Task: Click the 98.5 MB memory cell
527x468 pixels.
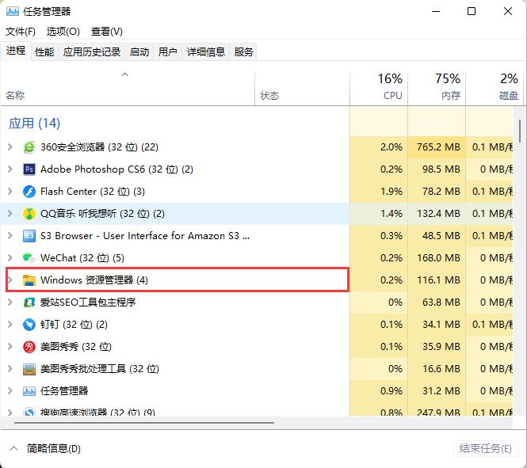Action: [x=437, y=169]
